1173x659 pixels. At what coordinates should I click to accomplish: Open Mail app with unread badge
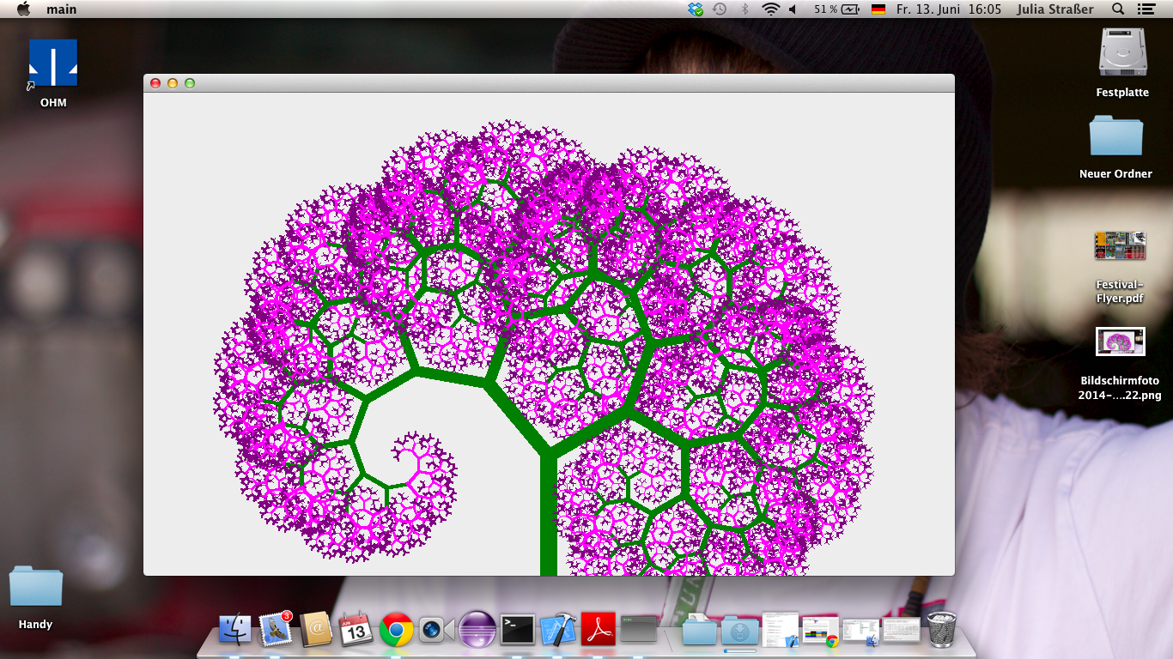(x=276, y=630)
